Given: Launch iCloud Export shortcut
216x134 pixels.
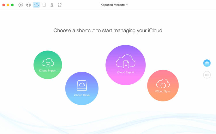Looking at the screenshot, I should [126, 65].
